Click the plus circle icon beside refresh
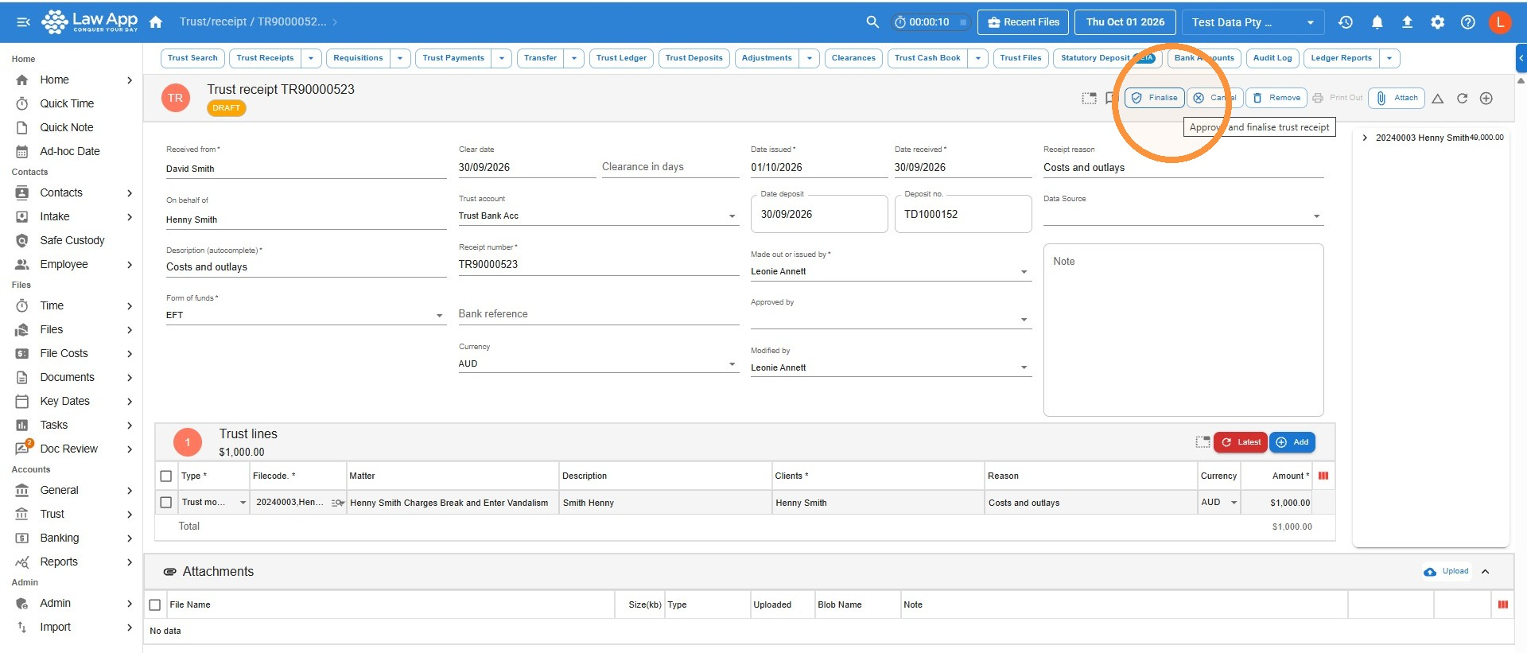The height and width of the screenshot is (653, 1527). click(x=1486, y=99)
